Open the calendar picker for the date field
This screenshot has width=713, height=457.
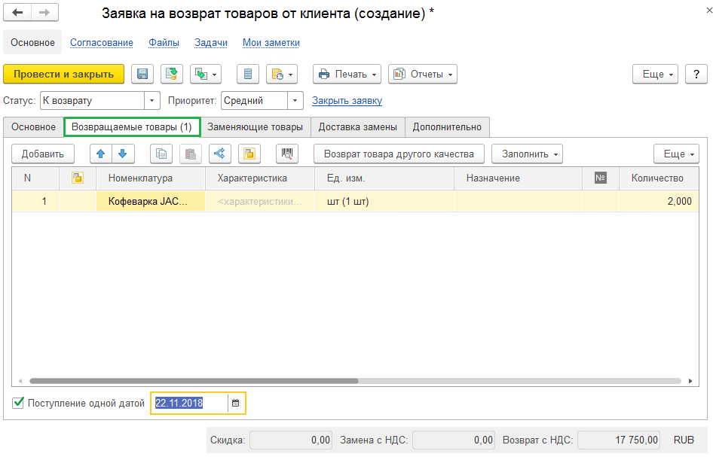pyautogui.click(x=235, y=404)
